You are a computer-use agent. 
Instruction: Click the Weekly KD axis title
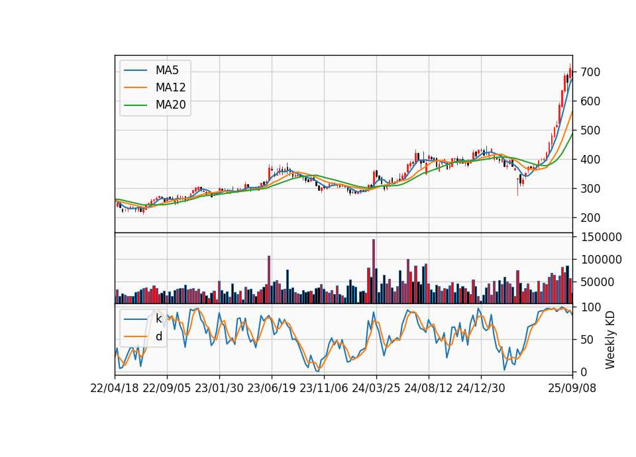coord(610,340)
